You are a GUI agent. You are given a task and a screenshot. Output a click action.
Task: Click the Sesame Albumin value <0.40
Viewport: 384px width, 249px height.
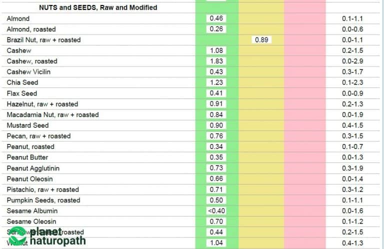click(216, 211)
